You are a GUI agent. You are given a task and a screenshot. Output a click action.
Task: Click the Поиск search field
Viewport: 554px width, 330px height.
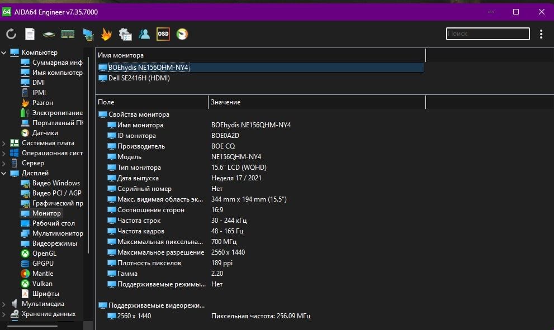click(x=487, y=34)
